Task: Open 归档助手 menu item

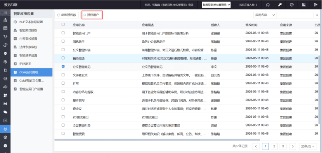Action: (31, 64)
